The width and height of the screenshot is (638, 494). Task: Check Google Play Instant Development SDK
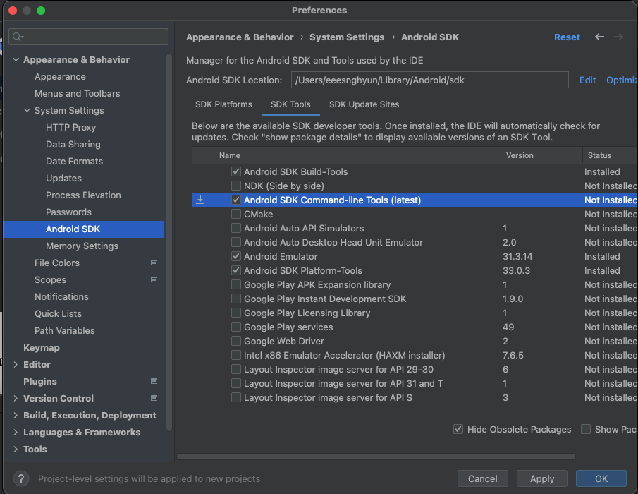coord(236,299)
